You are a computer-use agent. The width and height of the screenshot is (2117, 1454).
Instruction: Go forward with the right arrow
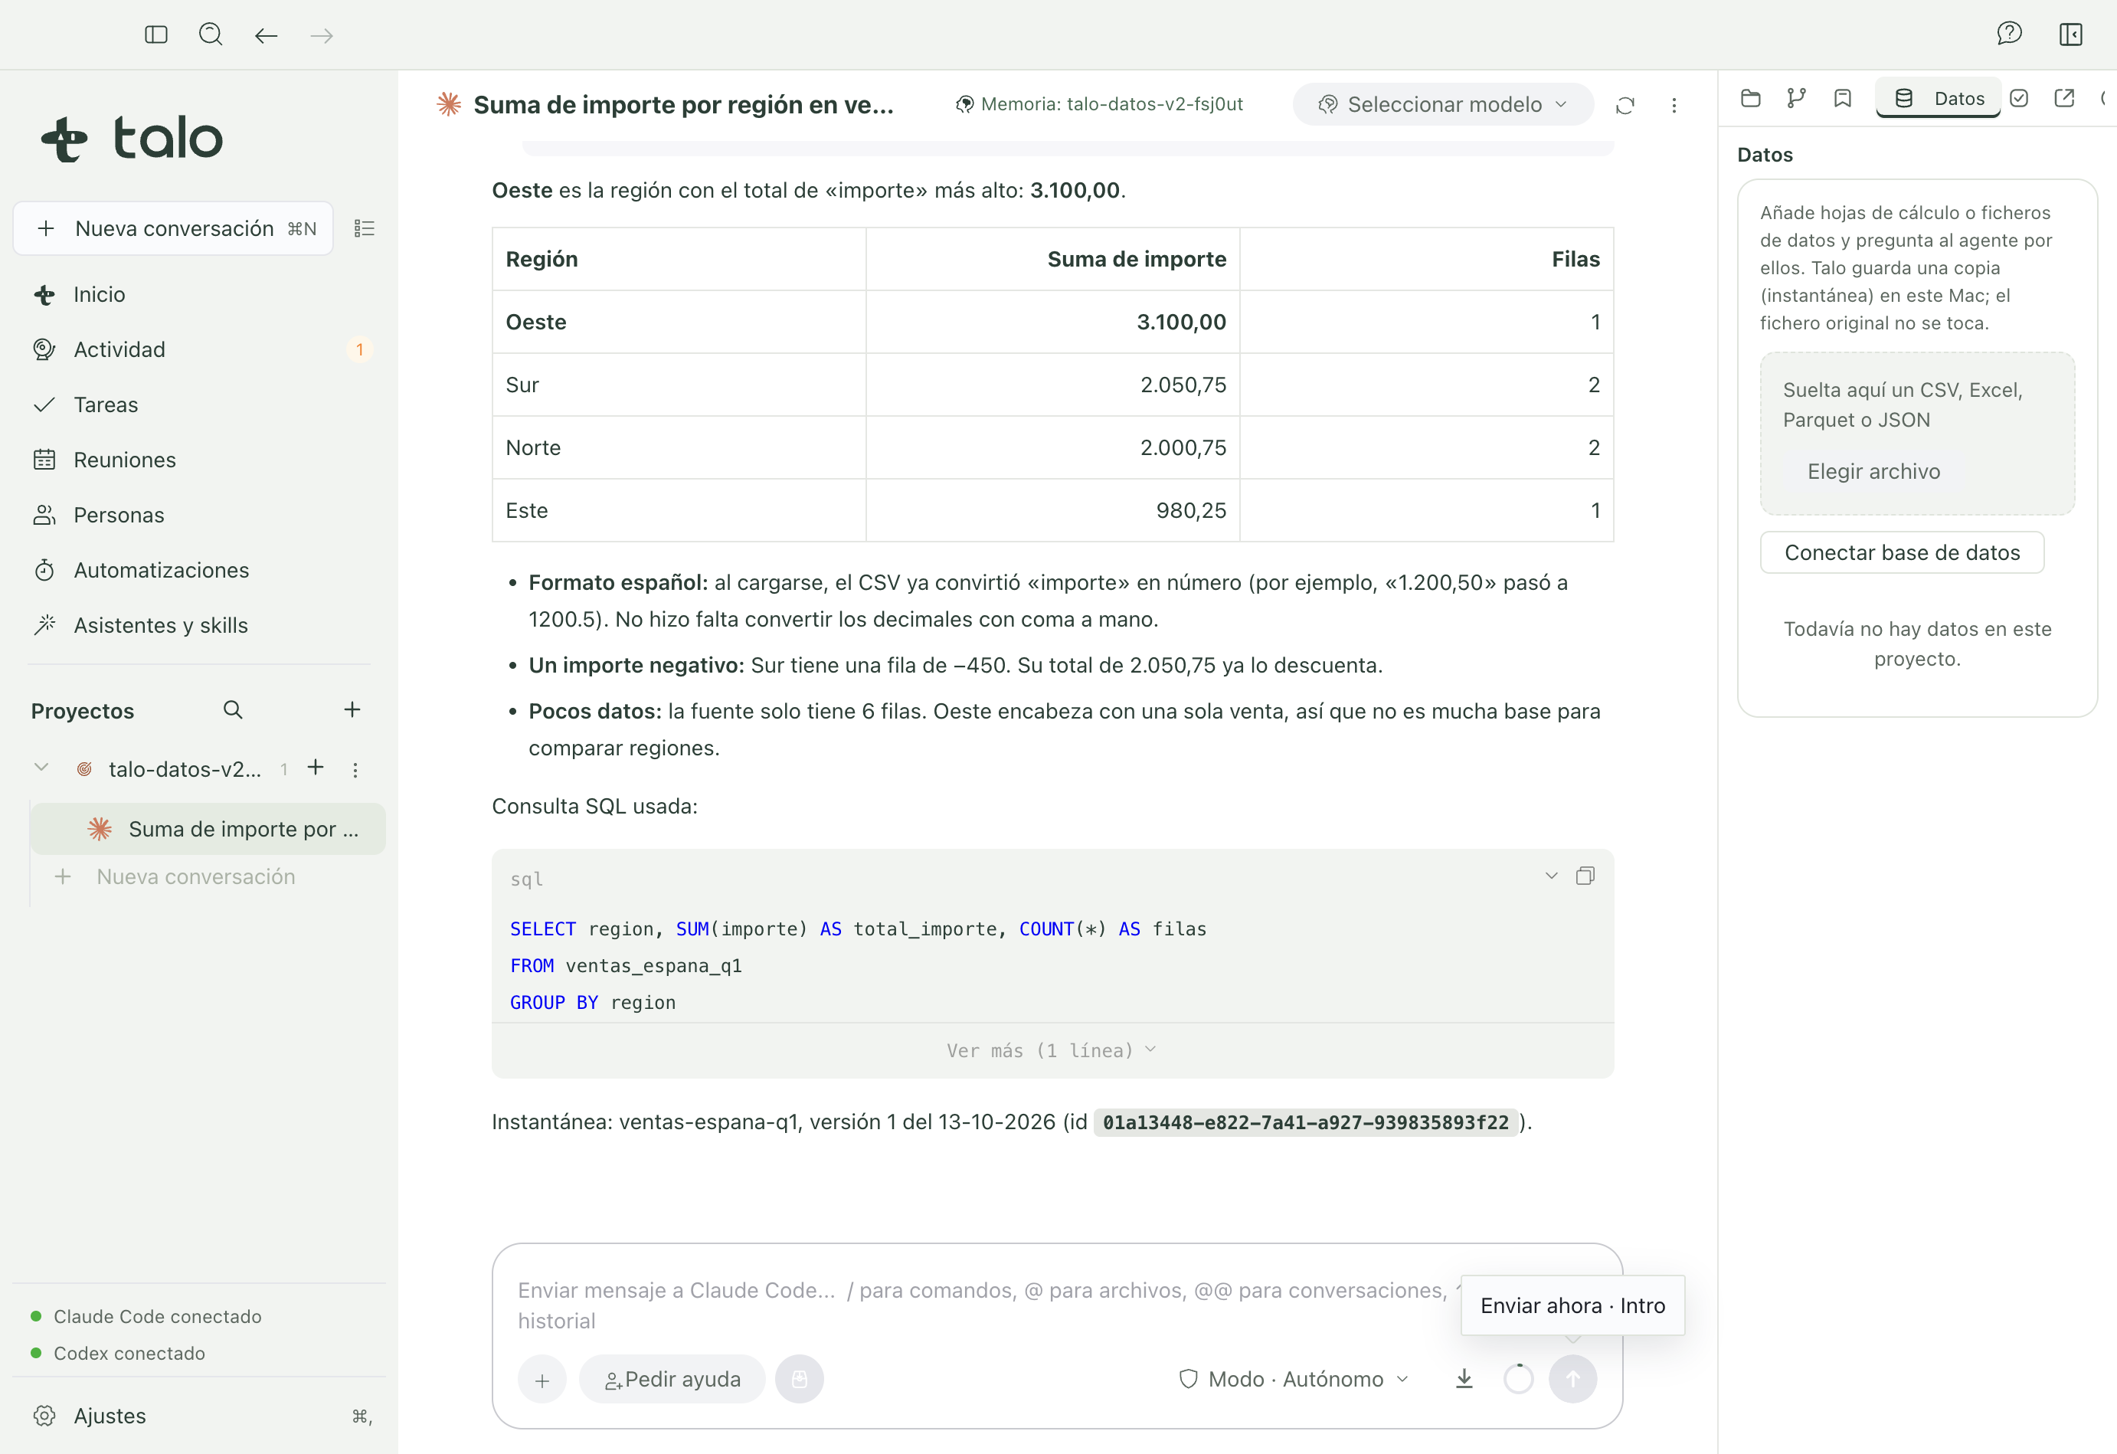[322, 35]
